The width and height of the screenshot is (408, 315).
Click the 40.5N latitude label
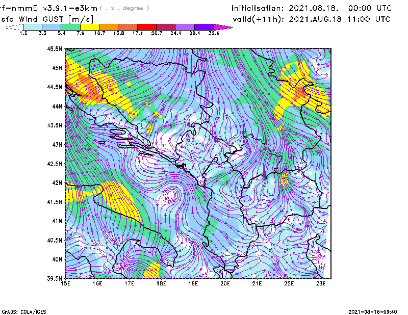tap(55, 241)
